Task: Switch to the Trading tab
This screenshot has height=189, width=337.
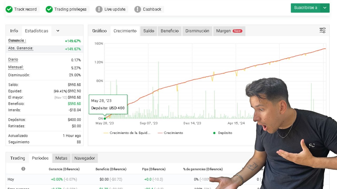Action: pyautogui.click(x=17, y=158)
